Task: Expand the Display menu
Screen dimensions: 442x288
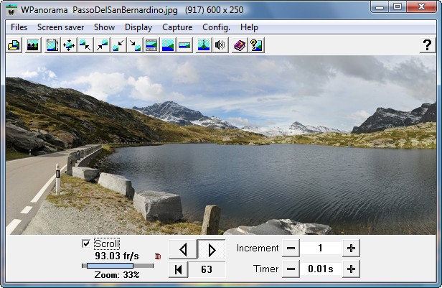Action: click(138, 27)
